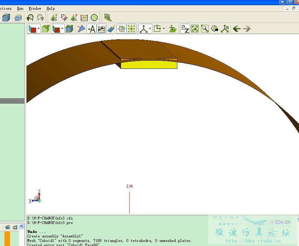Click the green concentric target icon

(x=94, y=18)
